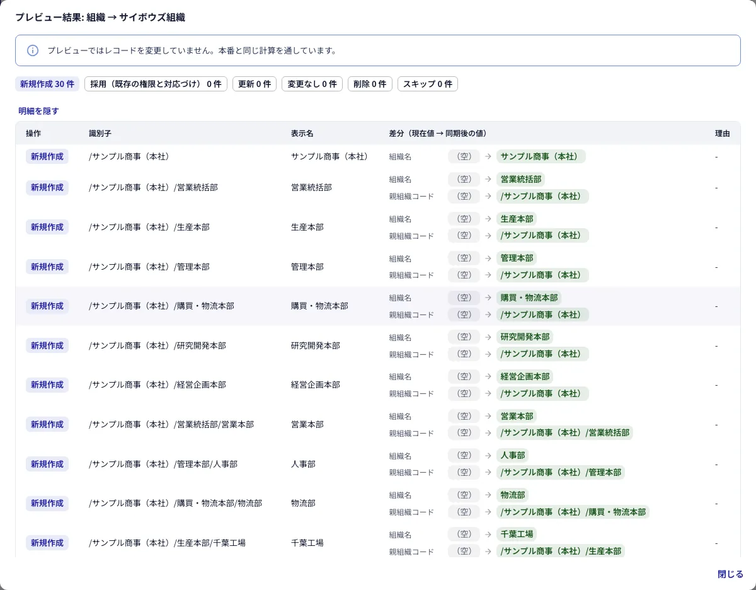Click display name 営業本部
This screenshot has height=590, width=756.
pyautogui.click(x=307, y=424)
